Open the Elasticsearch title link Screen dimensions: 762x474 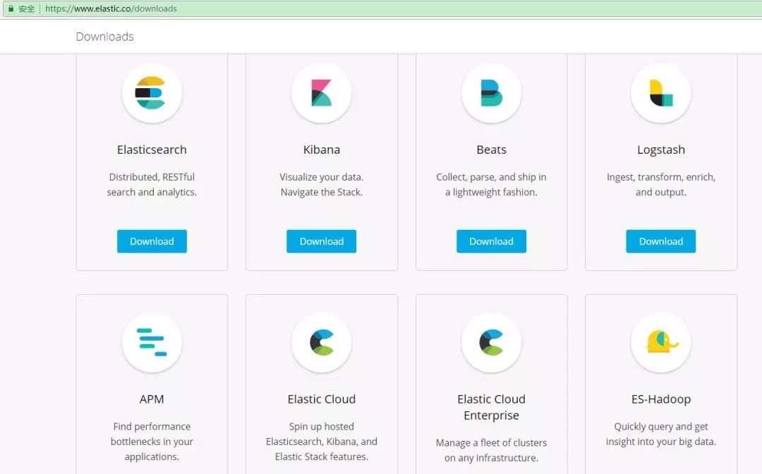point(152,150)
